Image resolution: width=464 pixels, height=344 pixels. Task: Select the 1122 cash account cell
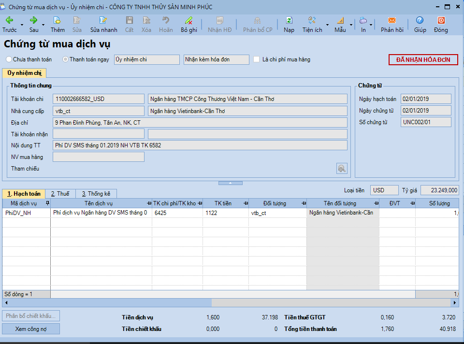[x=226, y=213]
